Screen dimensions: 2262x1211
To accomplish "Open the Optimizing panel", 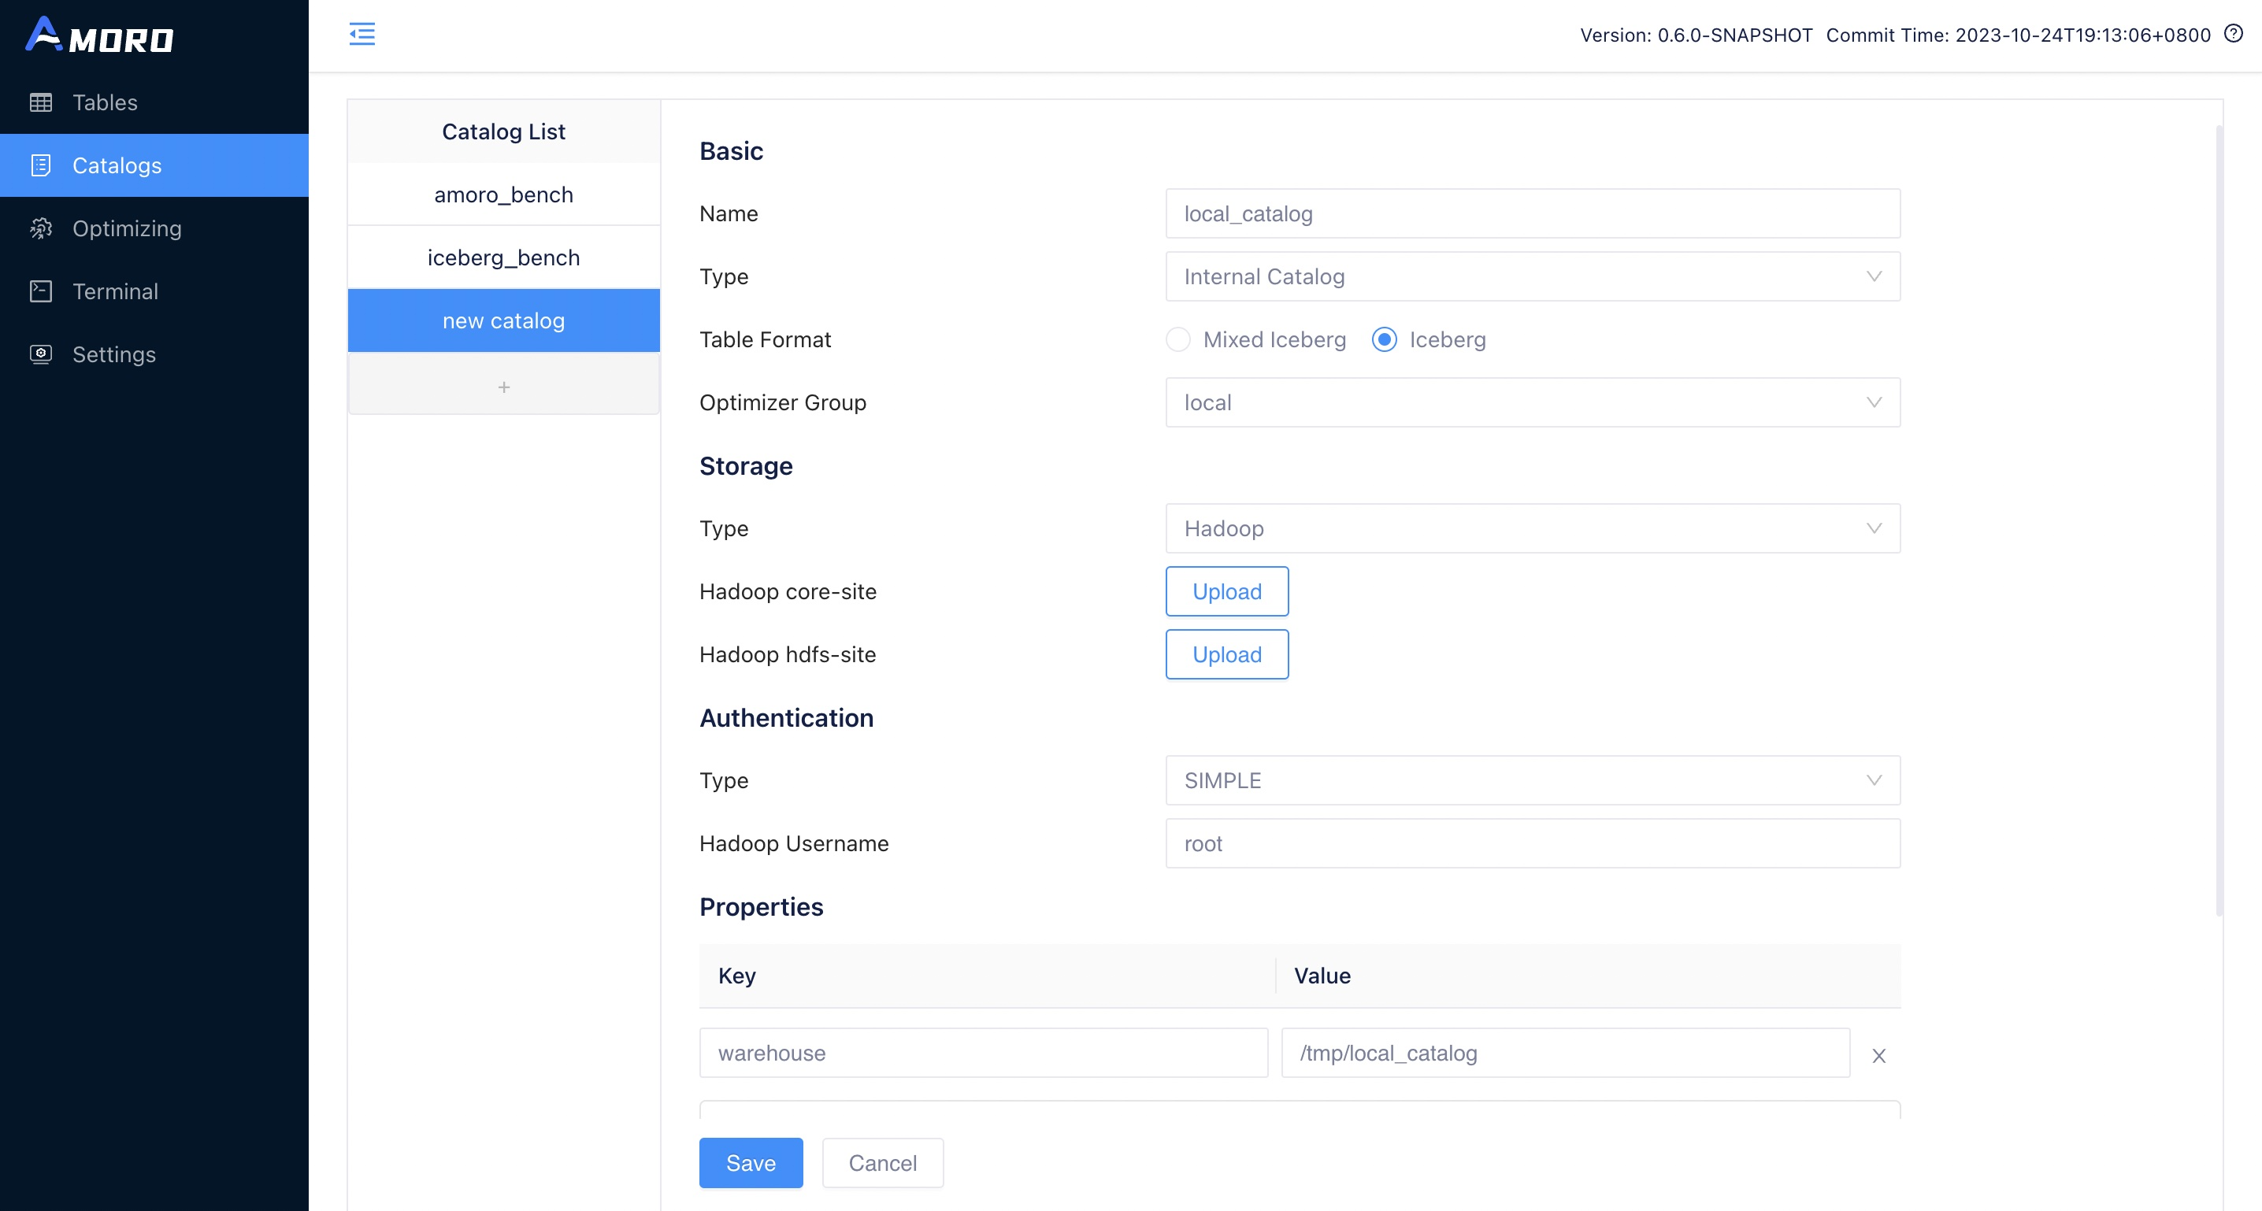I will coord(127,228).
